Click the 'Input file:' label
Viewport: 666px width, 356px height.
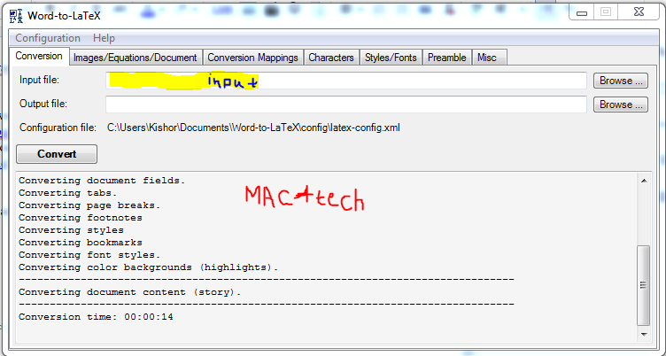click(x=40, y=80)
